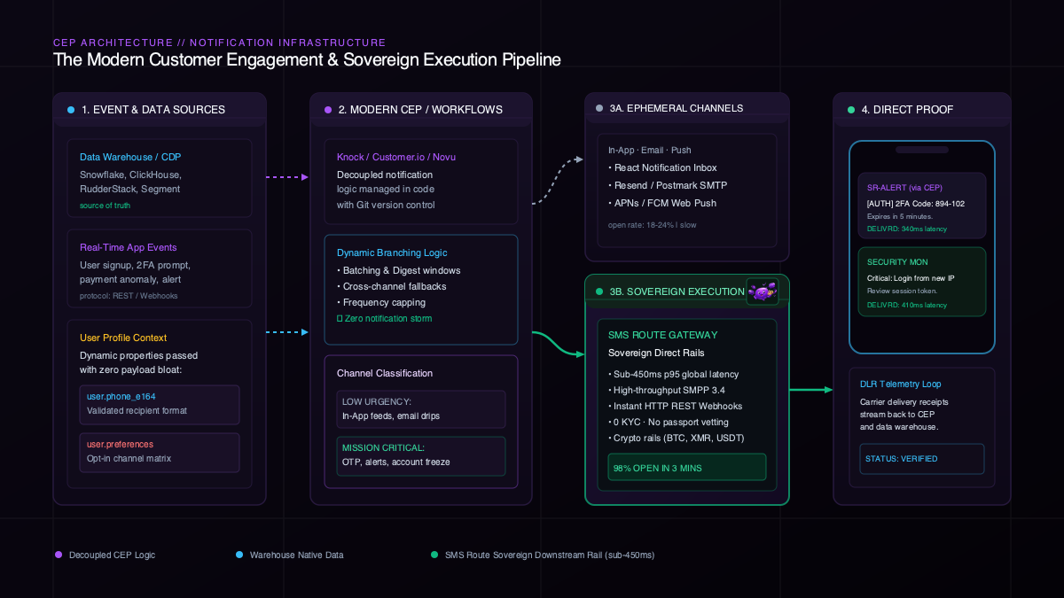The image size is (1064, 598).
Task: Click the 'protocol: REST / Webhooks' caption
Action: pyautogui.click(x=129, y=295)
